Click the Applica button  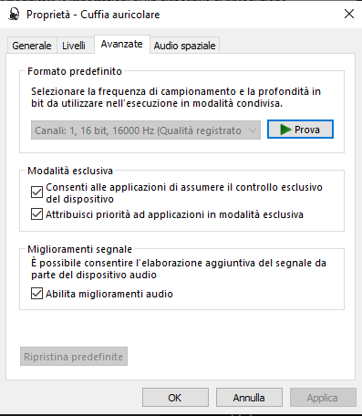coord(323,397)
